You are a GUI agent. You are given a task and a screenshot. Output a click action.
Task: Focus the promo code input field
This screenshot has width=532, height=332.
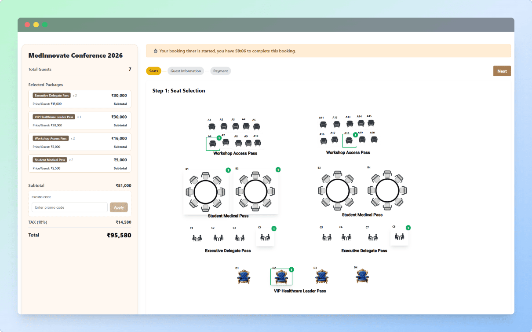tap(69, 207)
